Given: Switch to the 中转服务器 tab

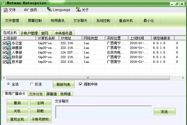Looking at the screenshot, I should [x=63, y=33].
